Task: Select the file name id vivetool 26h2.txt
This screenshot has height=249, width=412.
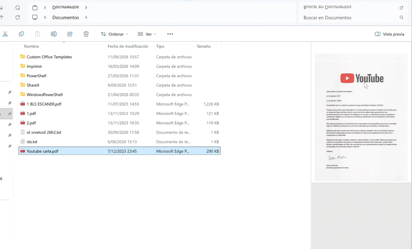Action: pyautogui.click(x=44, y=132)
